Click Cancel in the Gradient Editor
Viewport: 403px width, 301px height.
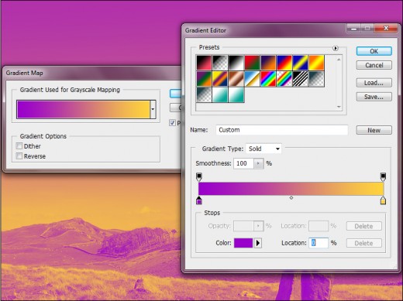coord(374,65)
